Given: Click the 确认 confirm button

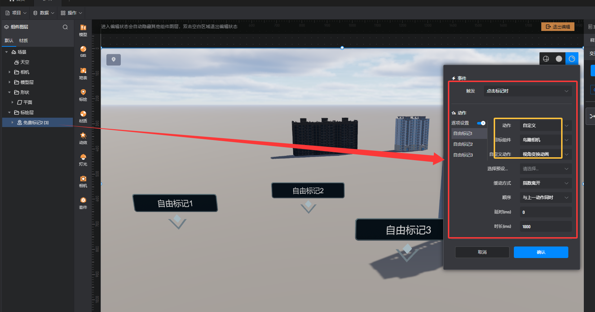Looking at the screenshot, I should pyautogui.click(x=541, y=252).
